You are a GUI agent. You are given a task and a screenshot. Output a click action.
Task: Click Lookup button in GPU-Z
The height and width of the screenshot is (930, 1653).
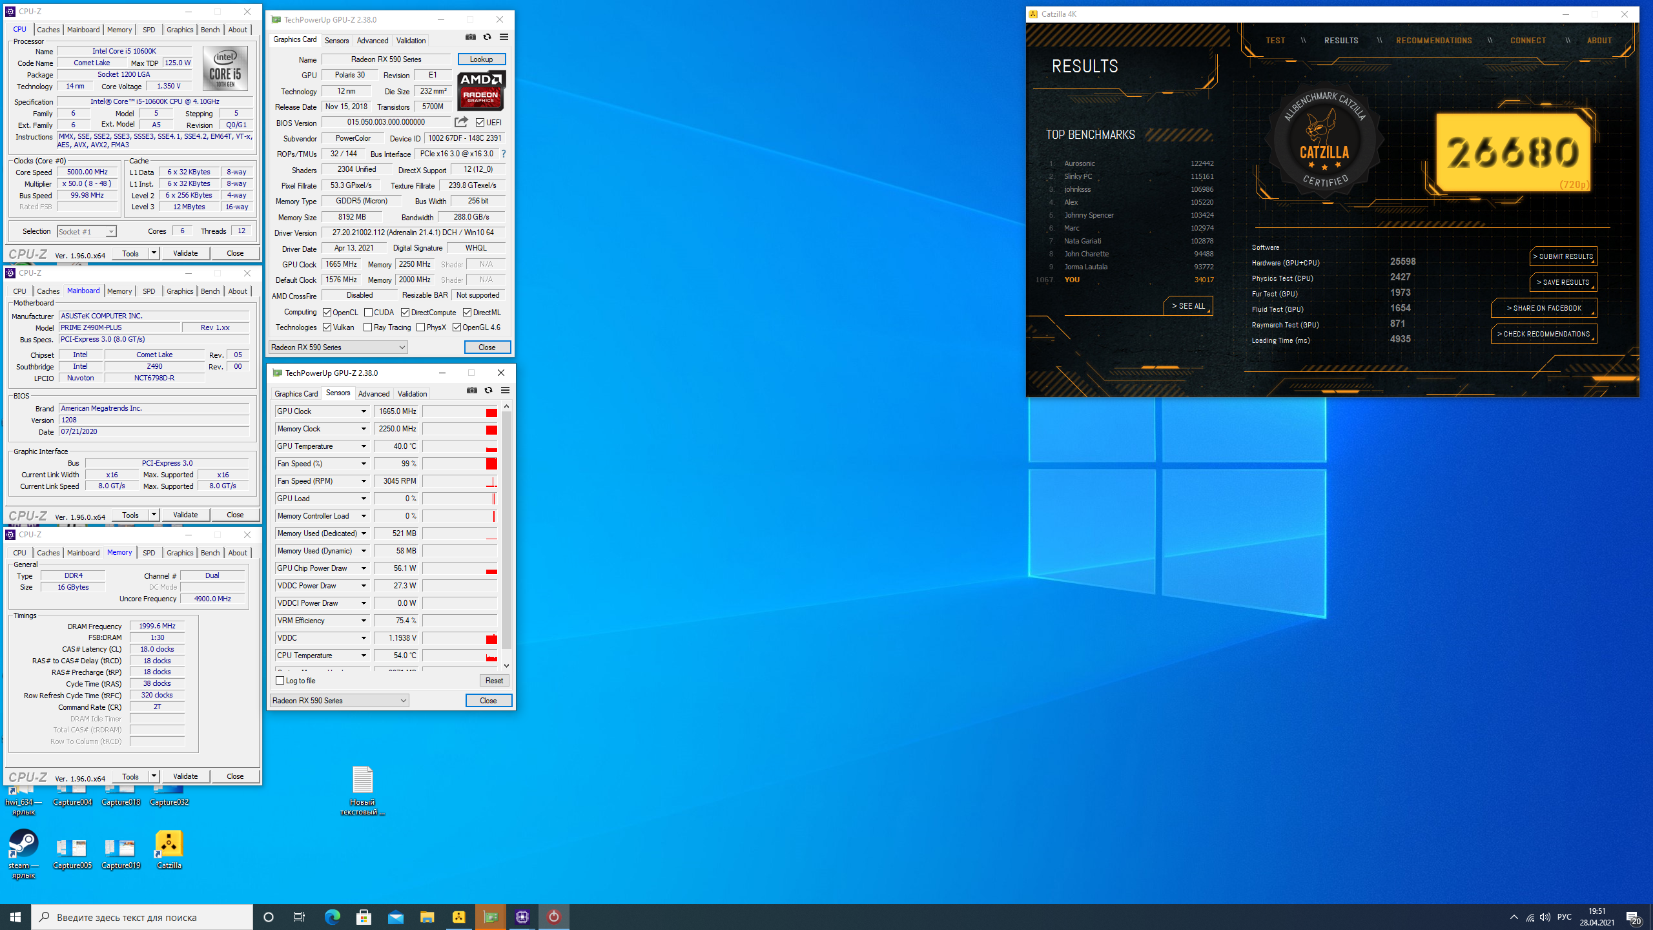pyautogui.click(x=481, y=59)
